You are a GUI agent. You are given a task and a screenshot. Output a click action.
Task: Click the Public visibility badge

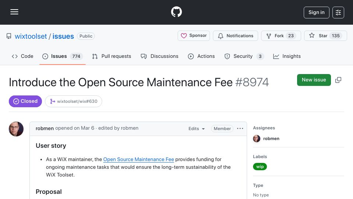[86, 36]
